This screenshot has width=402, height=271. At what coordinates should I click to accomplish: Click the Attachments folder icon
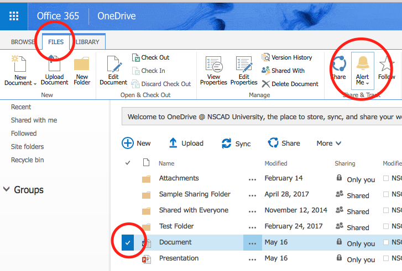tap(147, 179)
